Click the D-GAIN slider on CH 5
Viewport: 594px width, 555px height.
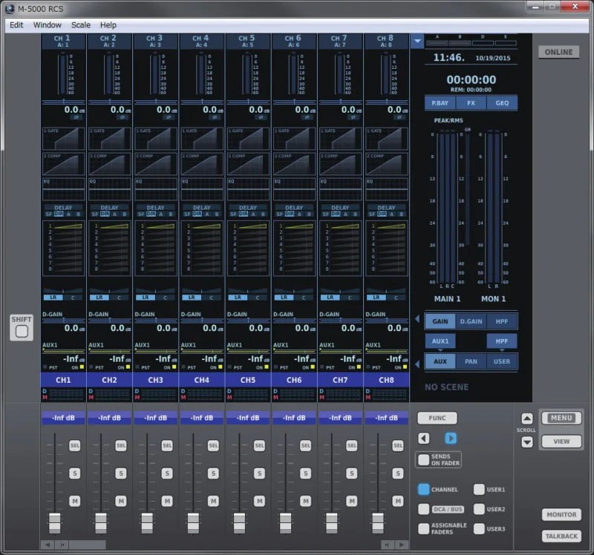click(248, 321)
